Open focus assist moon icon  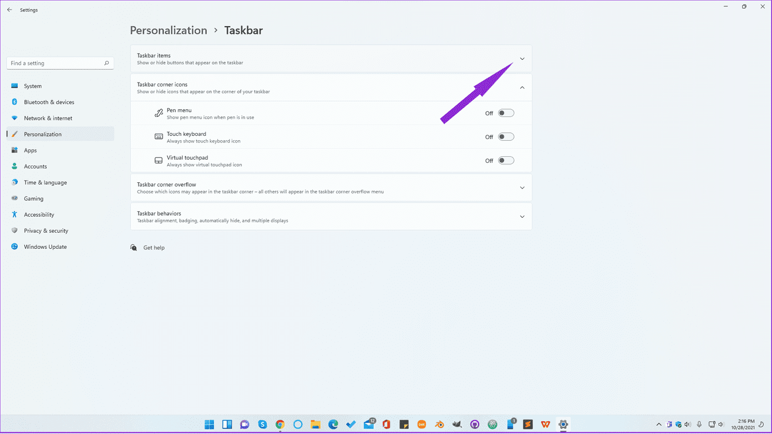[x=761, y=425]
